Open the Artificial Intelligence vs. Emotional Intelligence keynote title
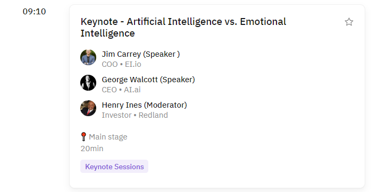The image size is (378, 192). (183, 27)
